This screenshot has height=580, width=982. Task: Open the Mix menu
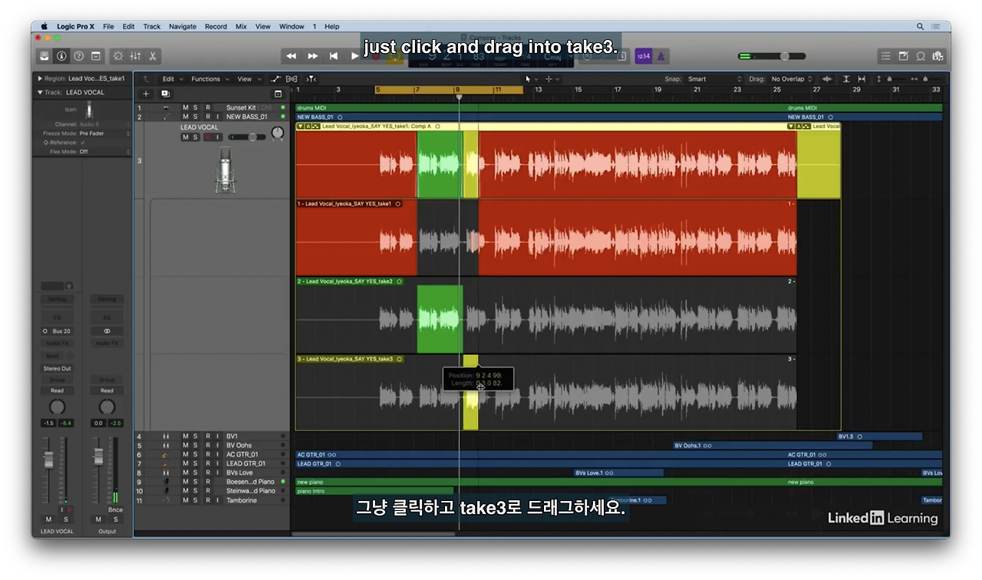coord(241,26)
